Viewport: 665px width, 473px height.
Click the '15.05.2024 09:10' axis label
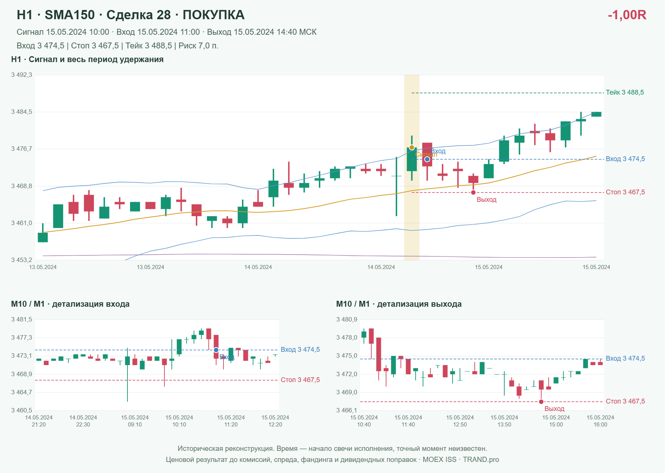point(135,421)
